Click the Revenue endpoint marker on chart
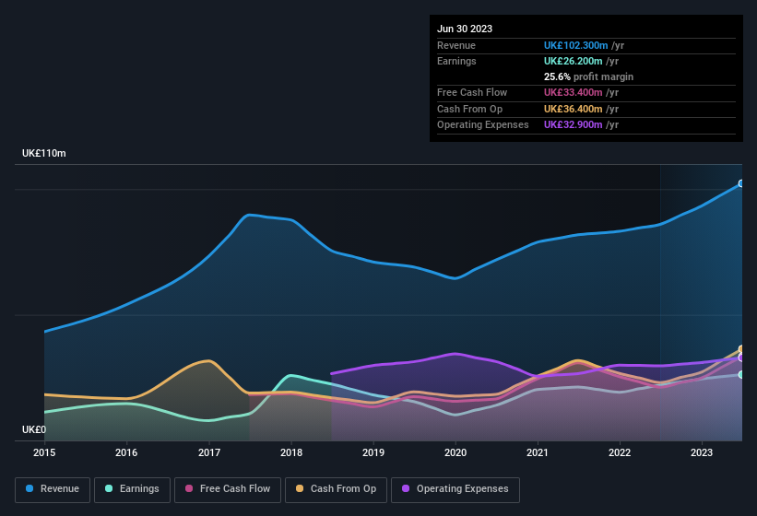This screenshot has width=757, height=516. click(x=741, y=184)
